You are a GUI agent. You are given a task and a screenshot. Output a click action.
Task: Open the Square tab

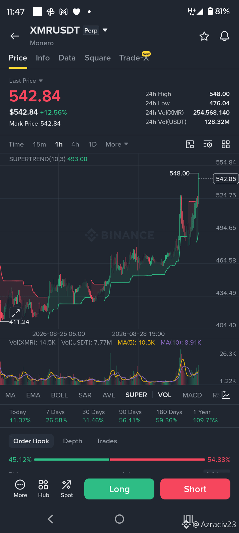98,58
